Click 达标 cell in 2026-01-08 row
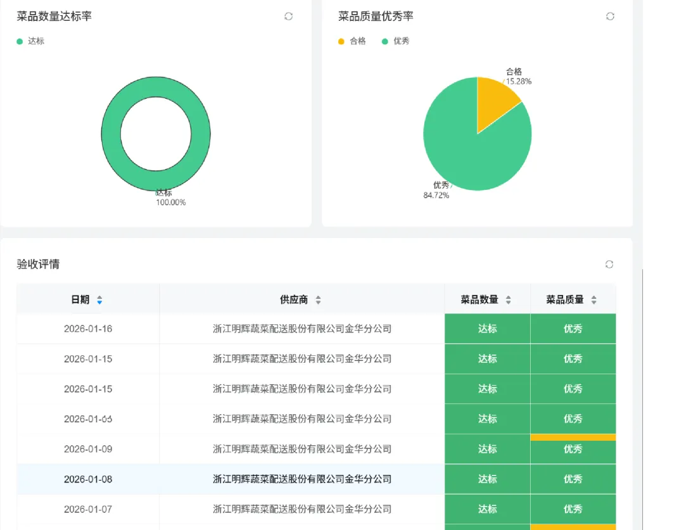The image size is (684, 530). (x=487, y=479)
